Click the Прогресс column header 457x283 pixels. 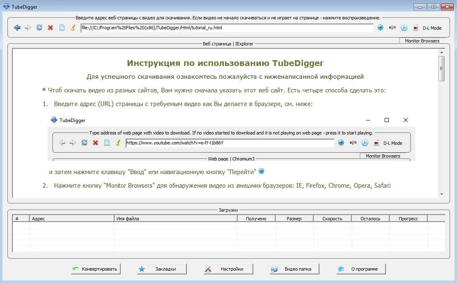point(408,219)
